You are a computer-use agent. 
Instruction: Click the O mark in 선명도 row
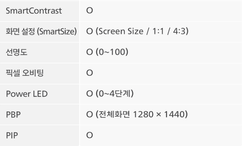coord(90,52)
